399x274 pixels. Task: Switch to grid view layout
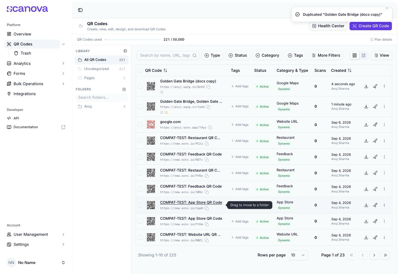[x=364, y=55]
